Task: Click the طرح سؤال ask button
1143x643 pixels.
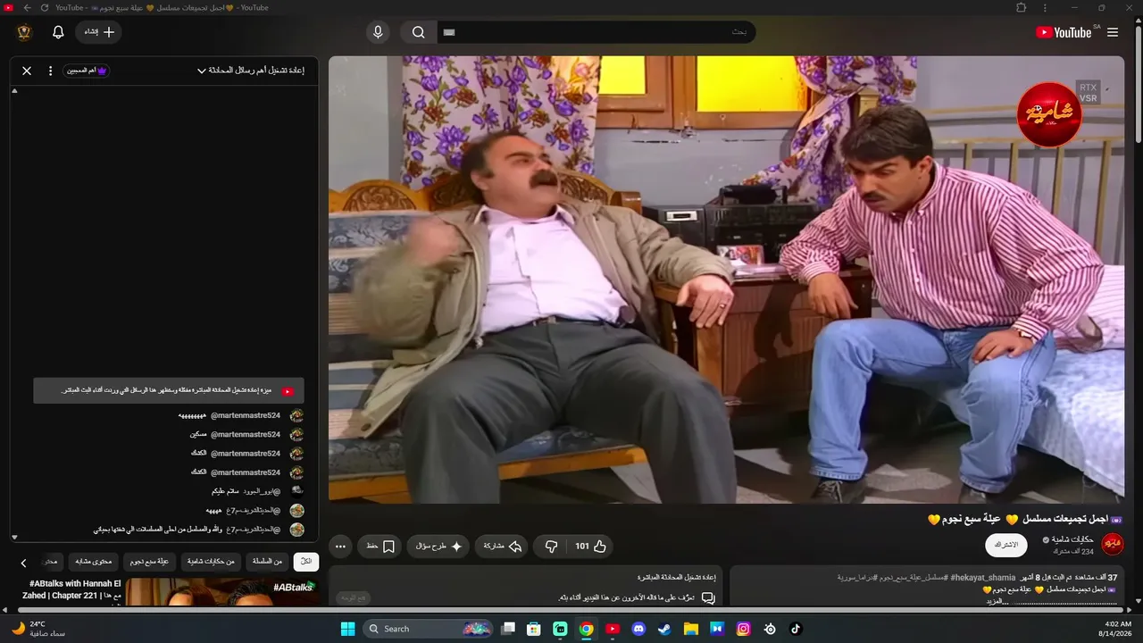Action: pyautogui.click(x=438, y=547)
